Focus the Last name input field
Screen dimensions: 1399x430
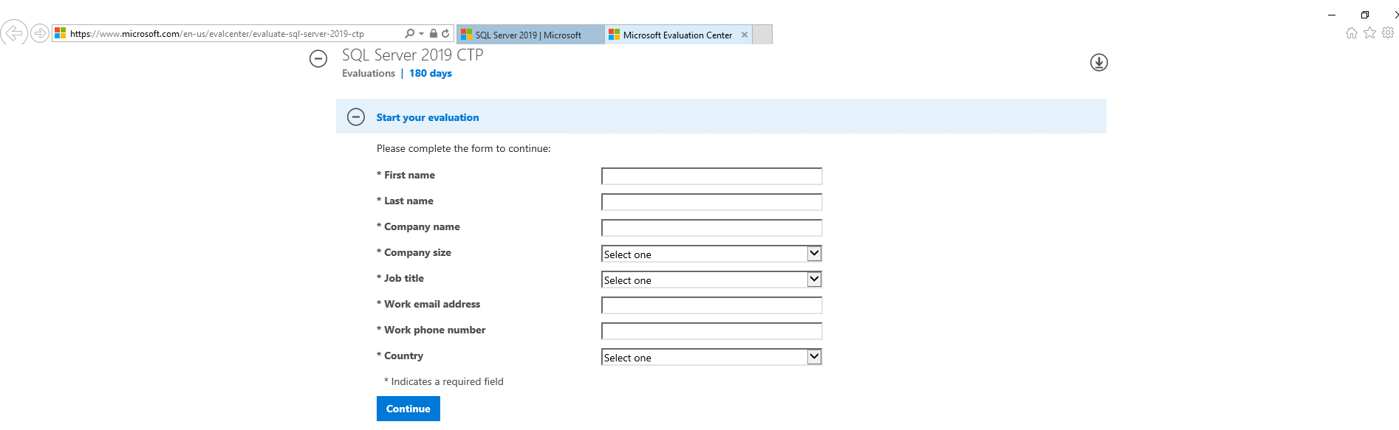712,202
